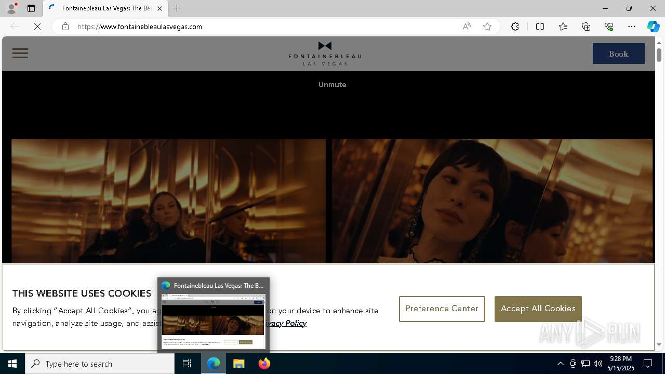The height and width of the screenshot is (374, 665).
Task: Add this page to favorites
Action: (487, 26)
